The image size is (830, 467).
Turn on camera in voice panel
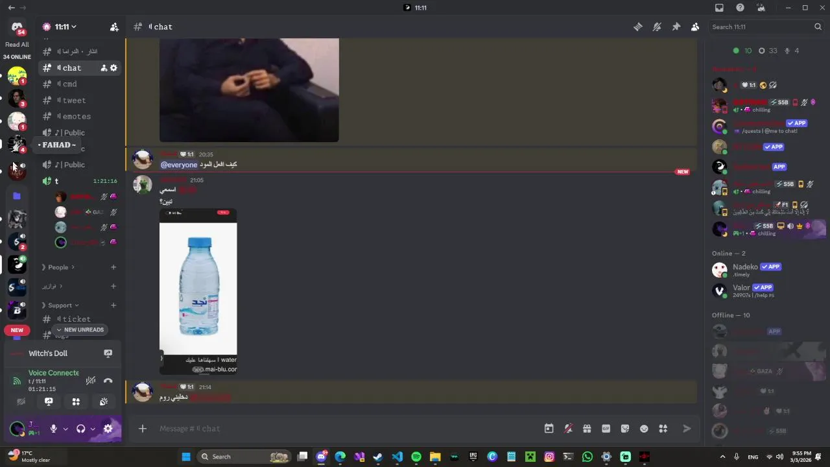[x=21, y=402]
